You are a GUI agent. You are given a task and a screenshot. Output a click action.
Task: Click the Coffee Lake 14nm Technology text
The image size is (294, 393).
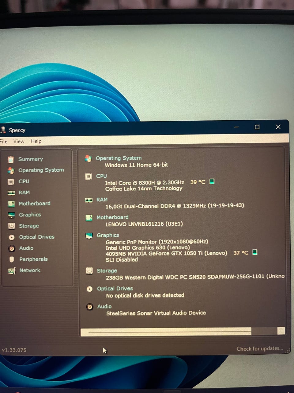tap(144, 189)
